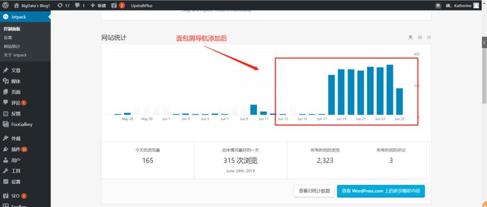Click the WordPress logo icon
This screenshot has height=207, width=487.
(6, 5)
